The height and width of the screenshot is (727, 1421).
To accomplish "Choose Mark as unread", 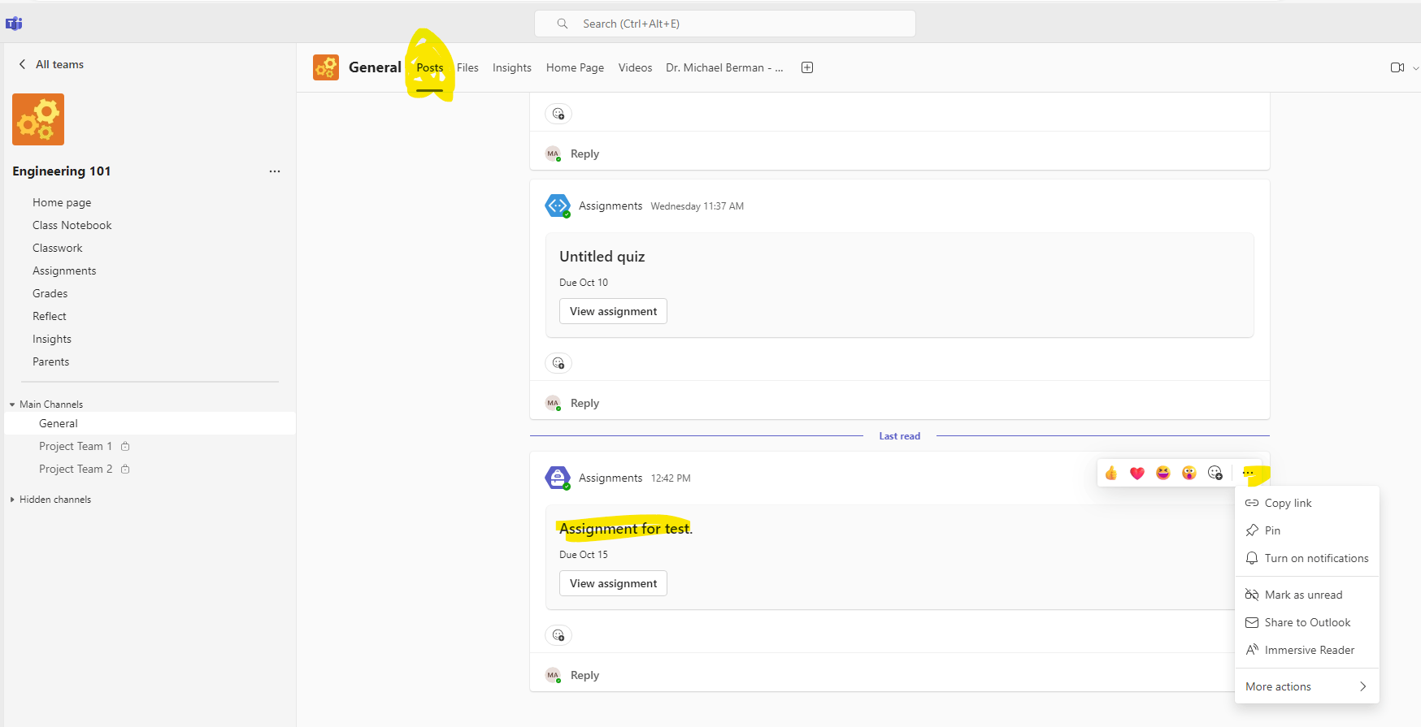I will tap(1307, 595).
